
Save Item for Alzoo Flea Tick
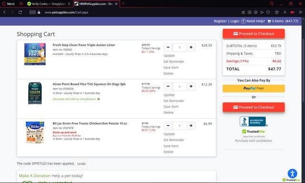point(171,107)
